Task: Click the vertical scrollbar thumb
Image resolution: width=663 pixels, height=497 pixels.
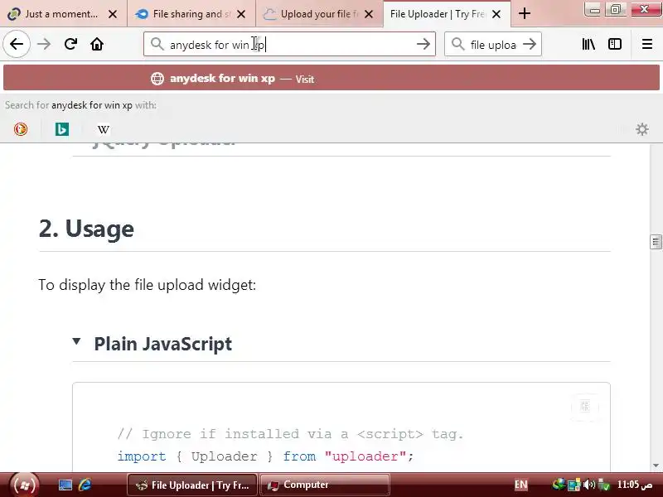Action: pyautogui.click(x=656, y=242)
